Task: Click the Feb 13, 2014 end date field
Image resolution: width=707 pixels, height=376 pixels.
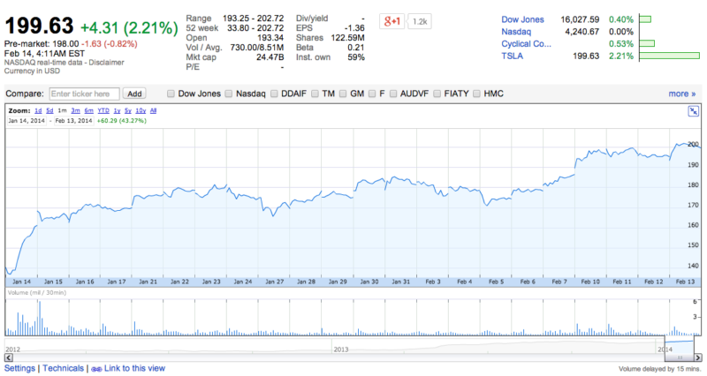Action: [73, 121]
